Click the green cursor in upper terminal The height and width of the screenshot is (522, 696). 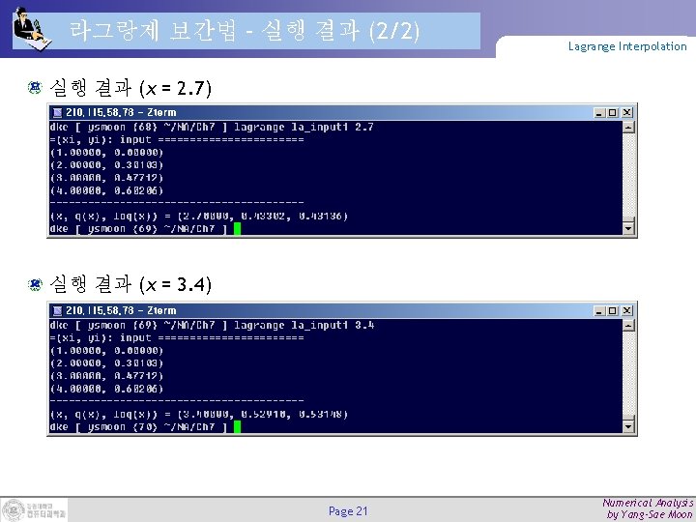point(237,229)
